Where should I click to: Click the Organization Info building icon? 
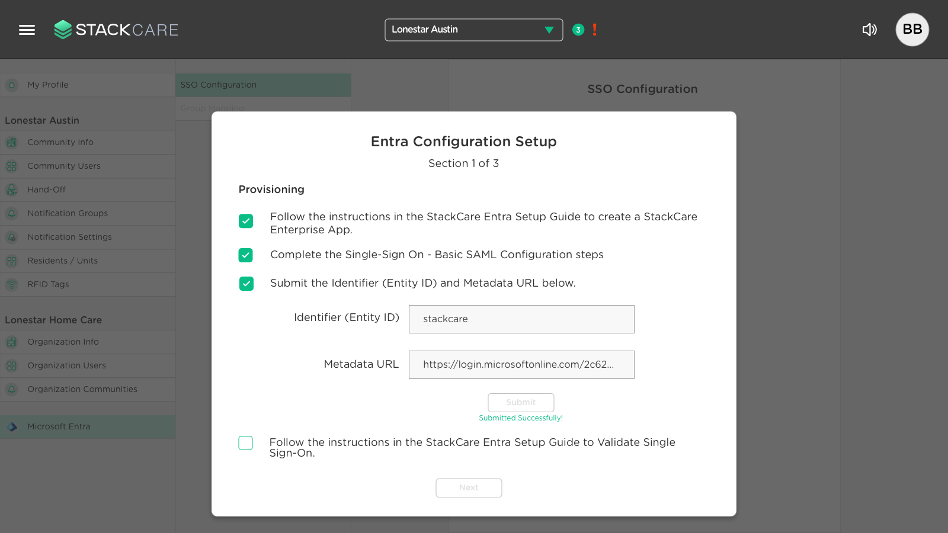pyautogui.click(x=12, y=342)
